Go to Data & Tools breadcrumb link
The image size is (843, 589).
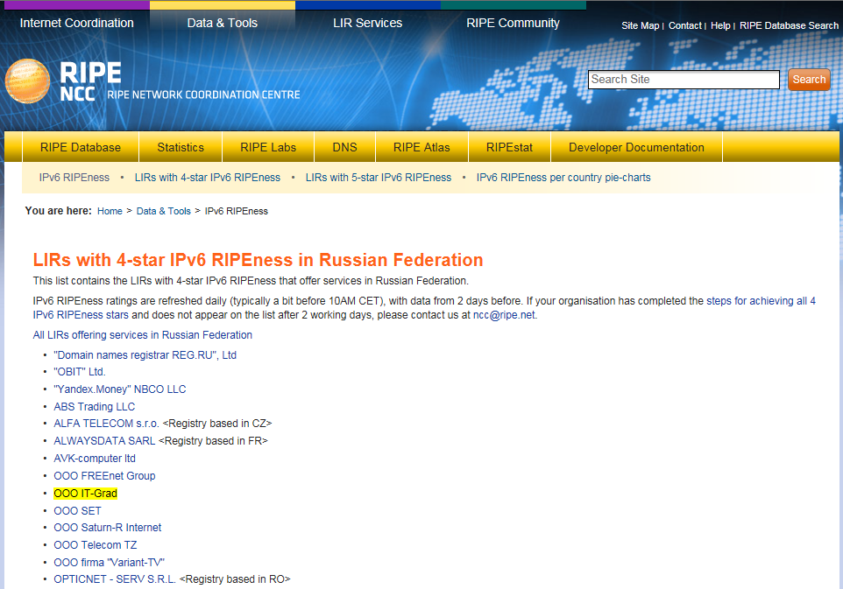click(x=164, y=211)
